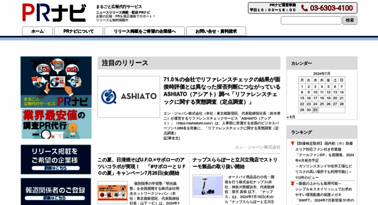Open the electric scooter article thumbnail
The height and width of the screenshot is (205, 378).
point(207,186)
